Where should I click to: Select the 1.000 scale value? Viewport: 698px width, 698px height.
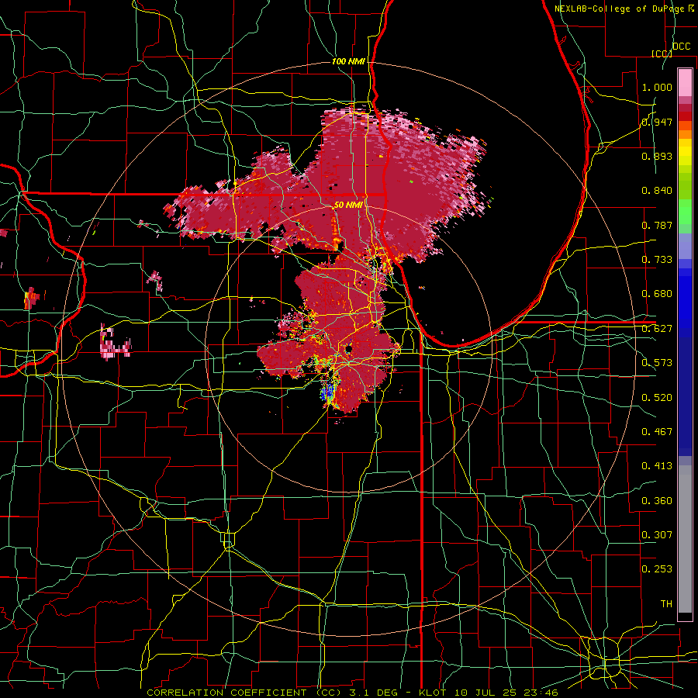pyautogui.click(x=657, y=87)
